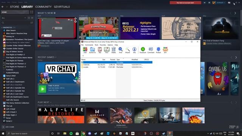The width and height of the screenshot is (242, 136).
Task: Open FRIENDS & CHAT in Steam
Action: coord(234,127)
